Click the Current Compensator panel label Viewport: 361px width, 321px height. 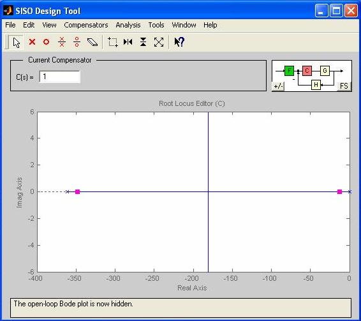(x=59, y=60)
